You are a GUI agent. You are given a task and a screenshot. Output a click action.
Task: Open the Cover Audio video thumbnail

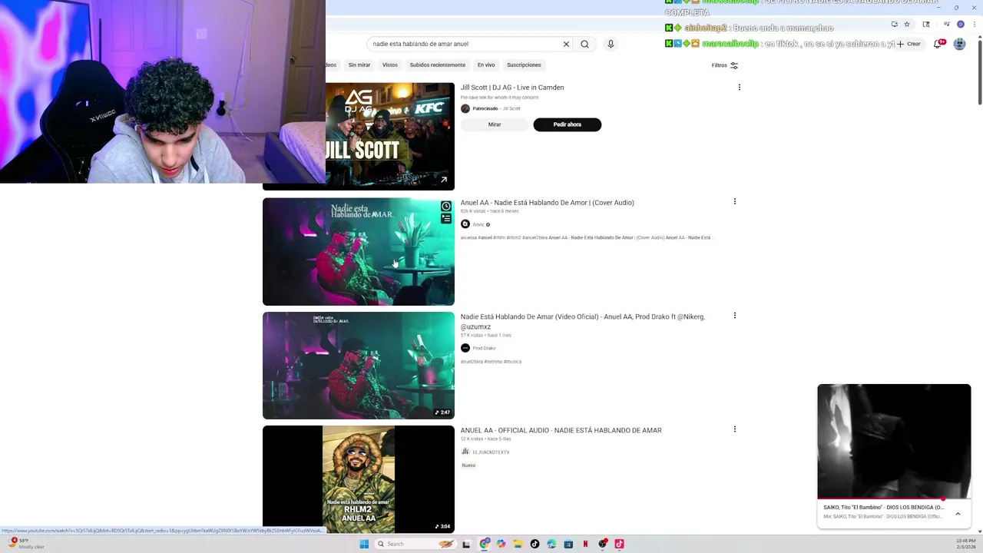(x=359, y=252)
